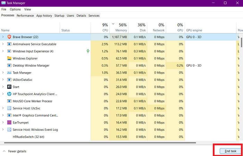Viewport: 243px width, 156px height.
Task: Click the Desktop Window Manager process icon
Action: pos(9,66)
